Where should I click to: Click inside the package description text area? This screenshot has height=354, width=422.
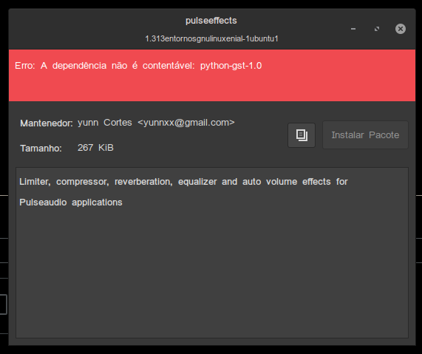point(212,253)
